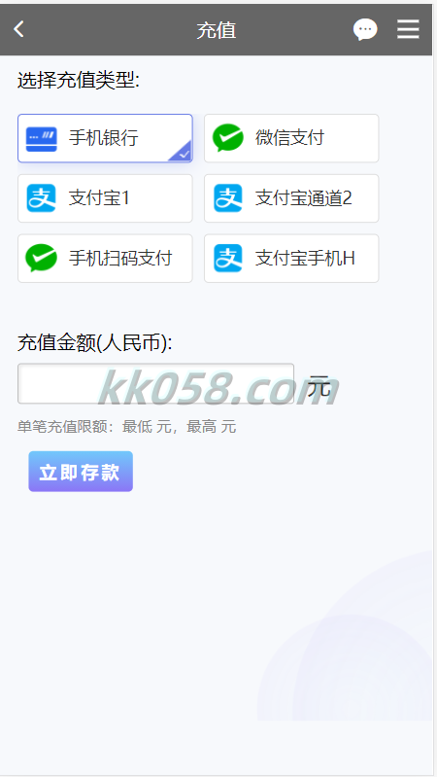Click the selected checkmark corner on 手机银行
437x777 pixels.
tap(184, 153)
